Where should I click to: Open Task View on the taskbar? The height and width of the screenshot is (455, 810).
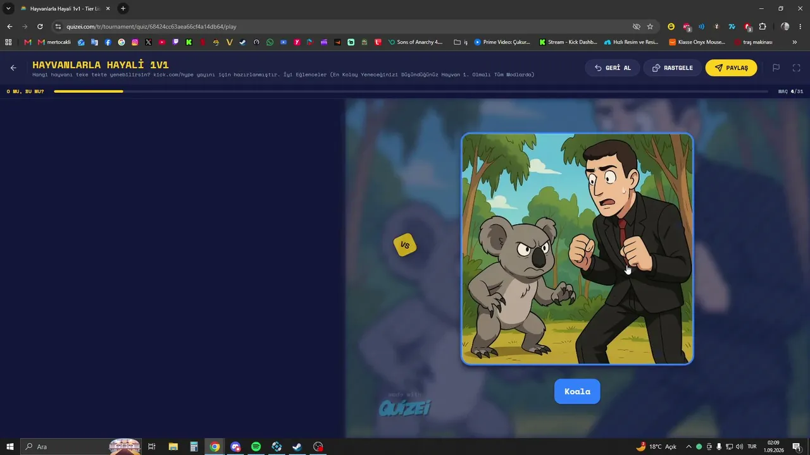(x=152, y=447)
